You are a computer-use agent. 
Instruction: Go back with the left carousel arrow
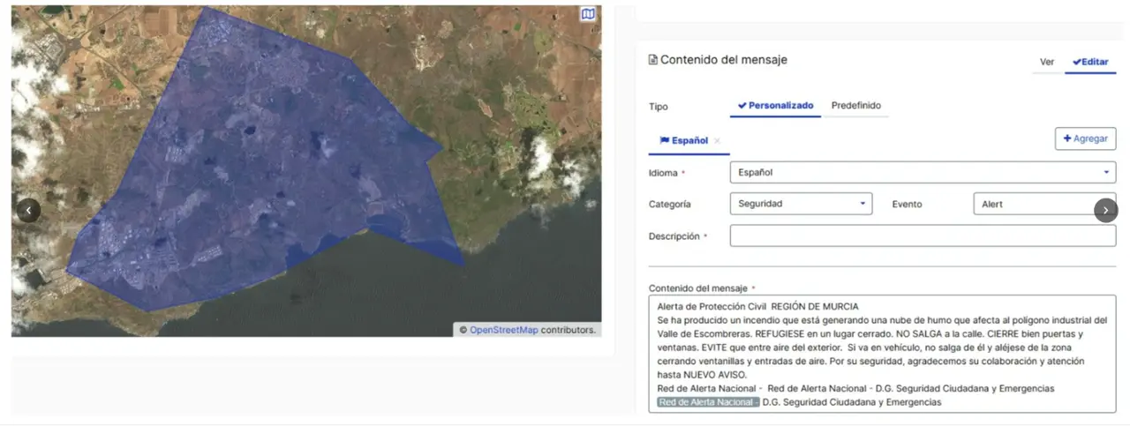click(29, 211)
